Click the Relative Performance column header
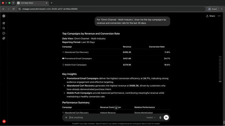Screen dimensions: 225x126 (x=145, y=107)
